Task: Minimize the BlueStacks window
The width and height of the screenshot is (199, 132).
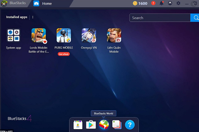Action: point(187,4)
